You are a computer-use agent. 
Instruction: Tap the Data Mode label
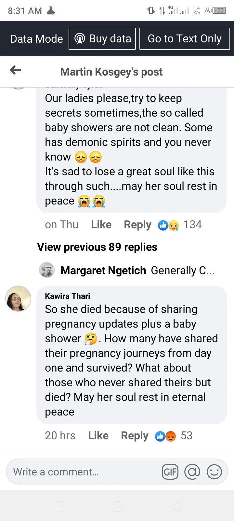click(x=36, y=39)
